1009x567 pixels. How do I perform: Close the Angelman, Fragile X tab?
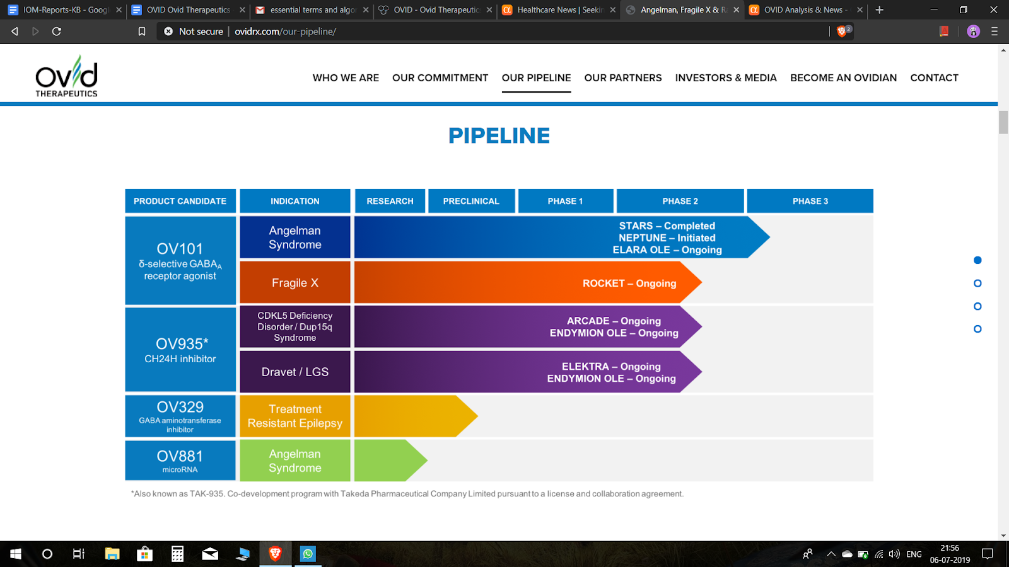736,9
